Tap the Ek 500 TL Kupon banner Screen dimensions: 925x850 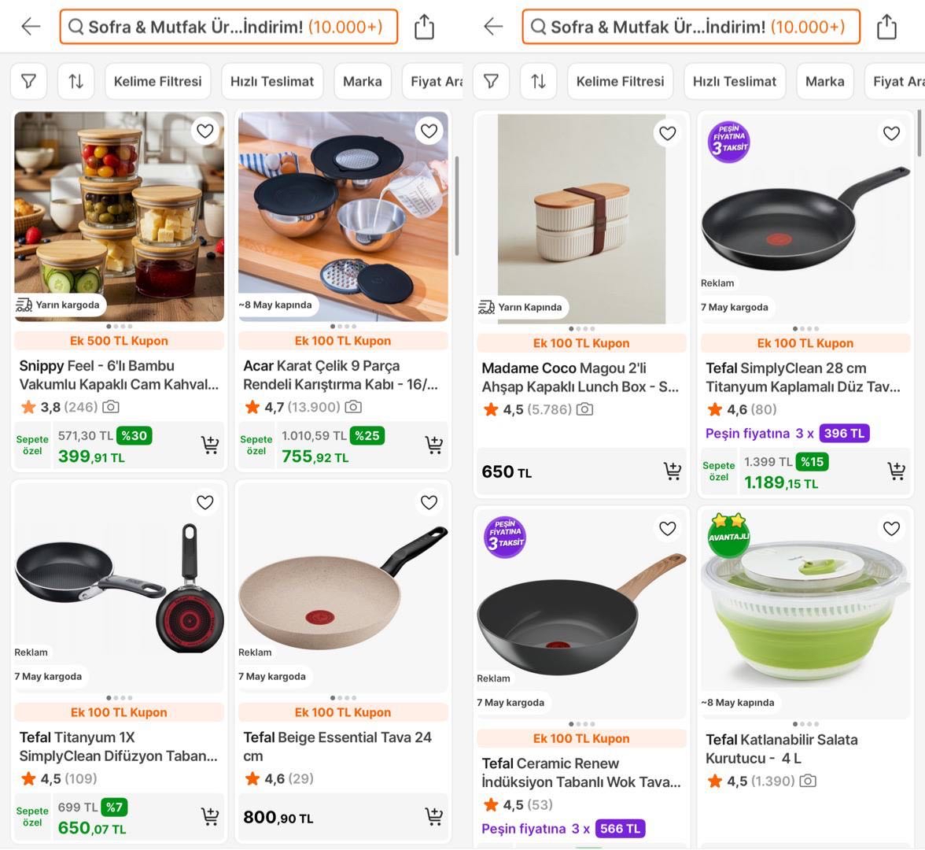point(120,341)
